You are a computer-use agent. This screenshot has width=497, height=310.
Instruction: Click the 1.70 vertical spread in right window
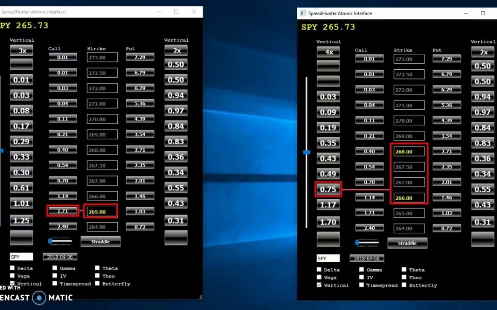pyautogui.click(x=329, y=222)
